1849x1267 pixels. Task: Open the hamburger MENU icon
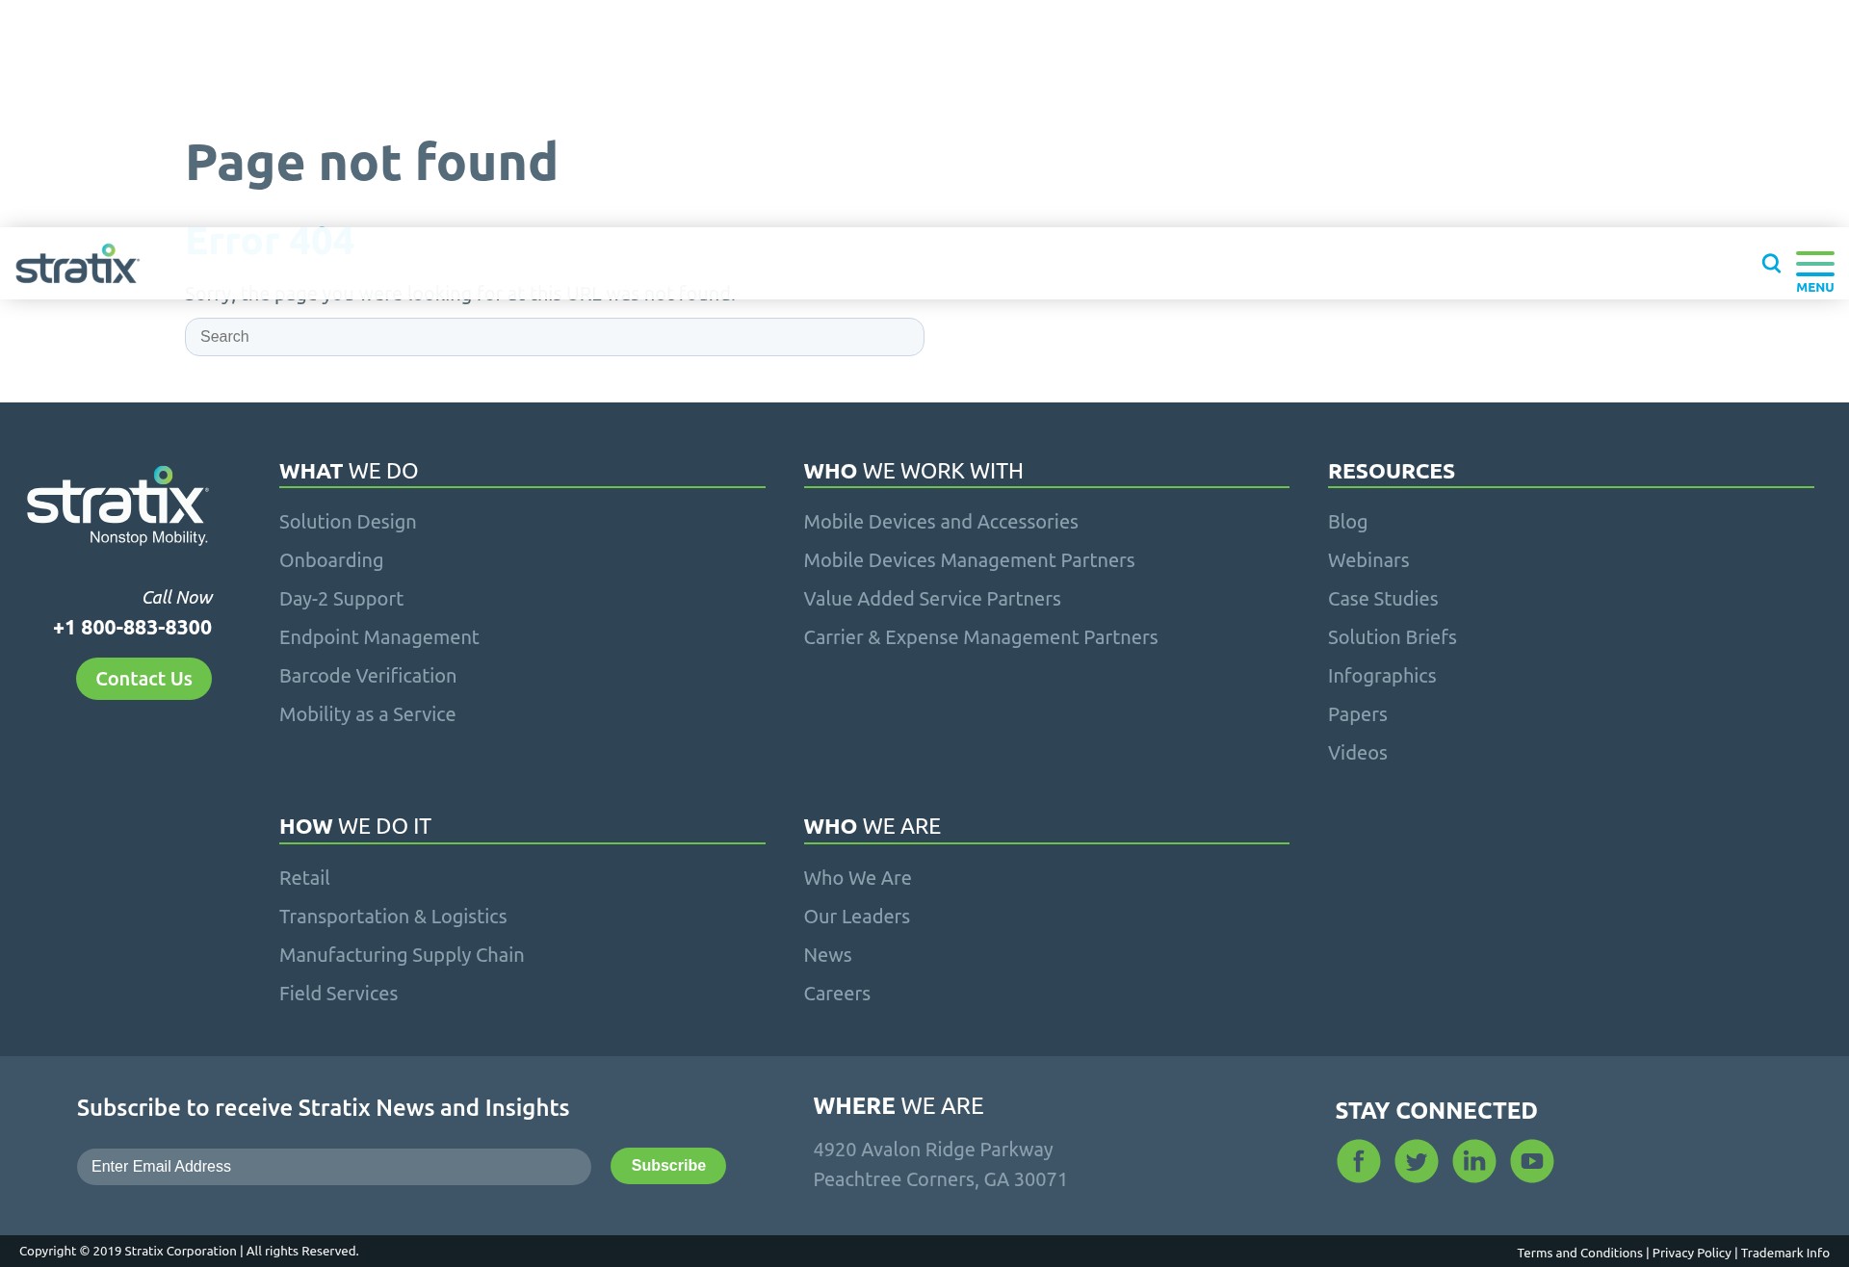tap(1815, 271)
